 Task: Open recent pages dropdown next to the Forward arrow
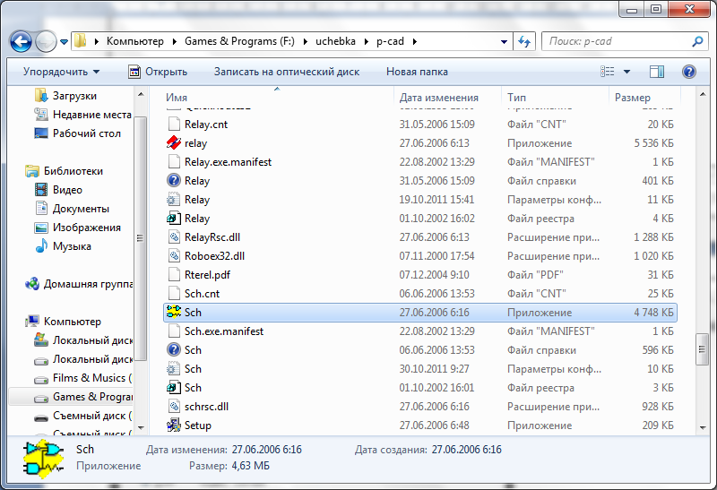pos(64,42)
